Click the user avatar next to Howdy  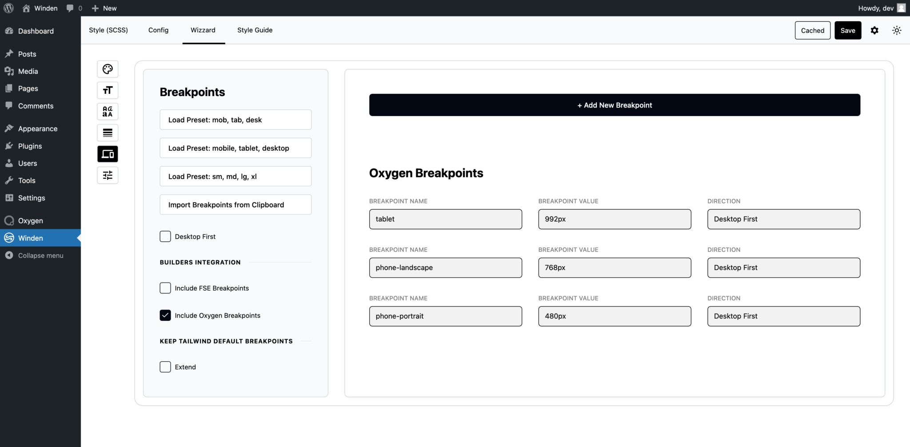coord(901,8)
